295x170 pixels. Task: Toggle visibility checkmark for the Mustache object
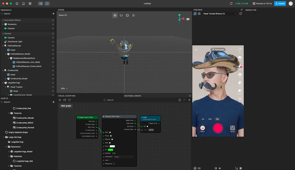(53, 24)
